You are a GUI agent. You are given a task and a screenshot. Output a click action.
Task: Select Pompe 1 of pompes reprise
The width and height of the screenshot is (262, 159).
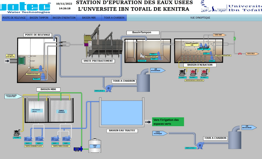click(160, 58)
